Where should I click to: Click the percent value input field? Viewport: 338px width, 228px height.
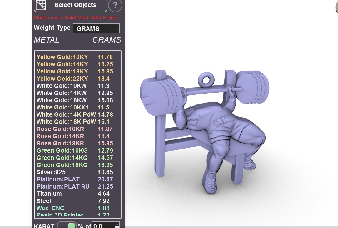[x=103, y=225]
